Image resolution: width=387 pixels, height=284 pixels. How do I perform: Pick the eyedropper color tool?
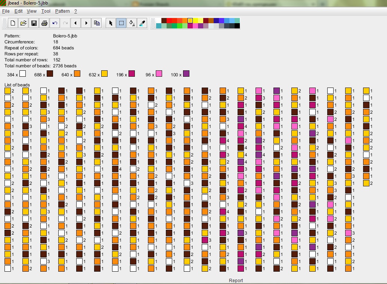(142, 23)
